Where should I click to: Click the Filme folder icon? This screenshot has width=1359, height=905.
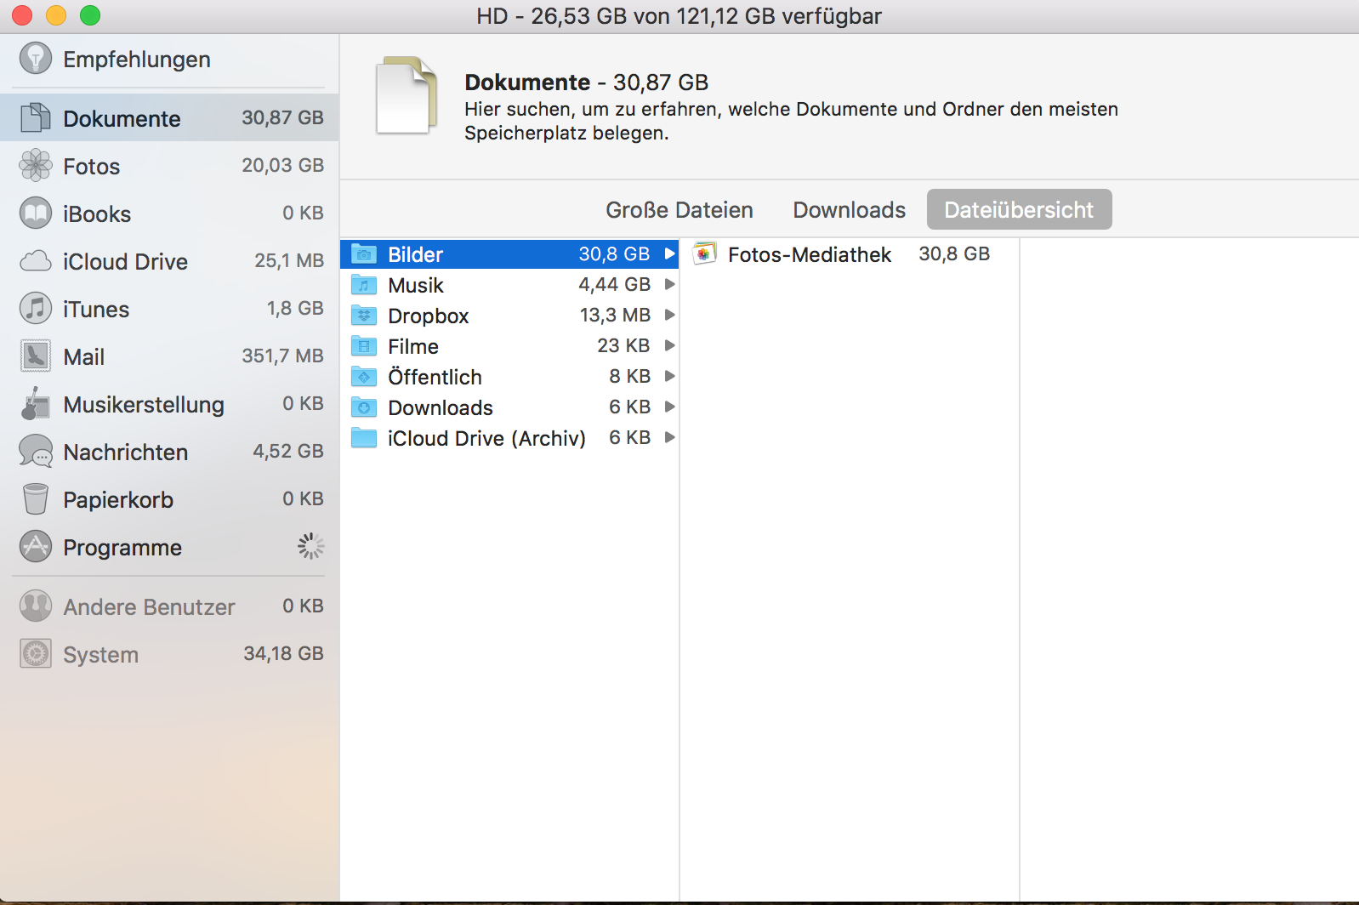pyautogui.click(x=364, y=345)
